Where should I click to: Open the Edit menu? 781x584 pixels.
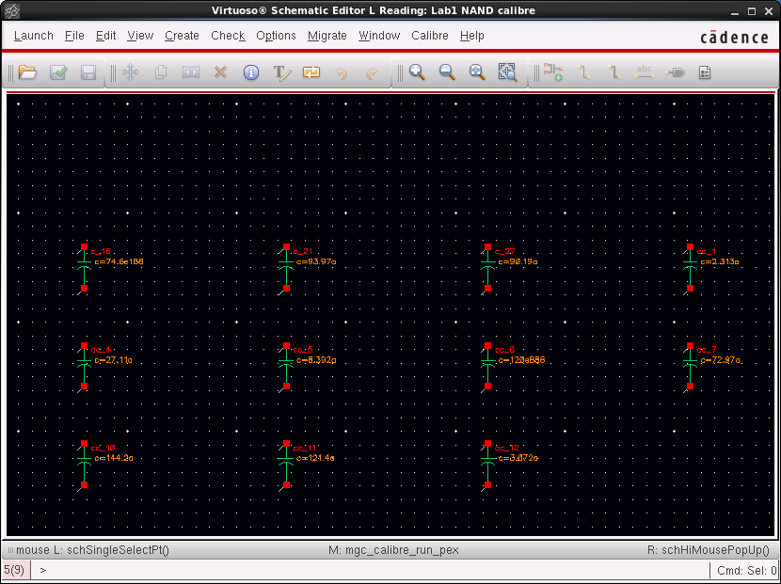105,36
